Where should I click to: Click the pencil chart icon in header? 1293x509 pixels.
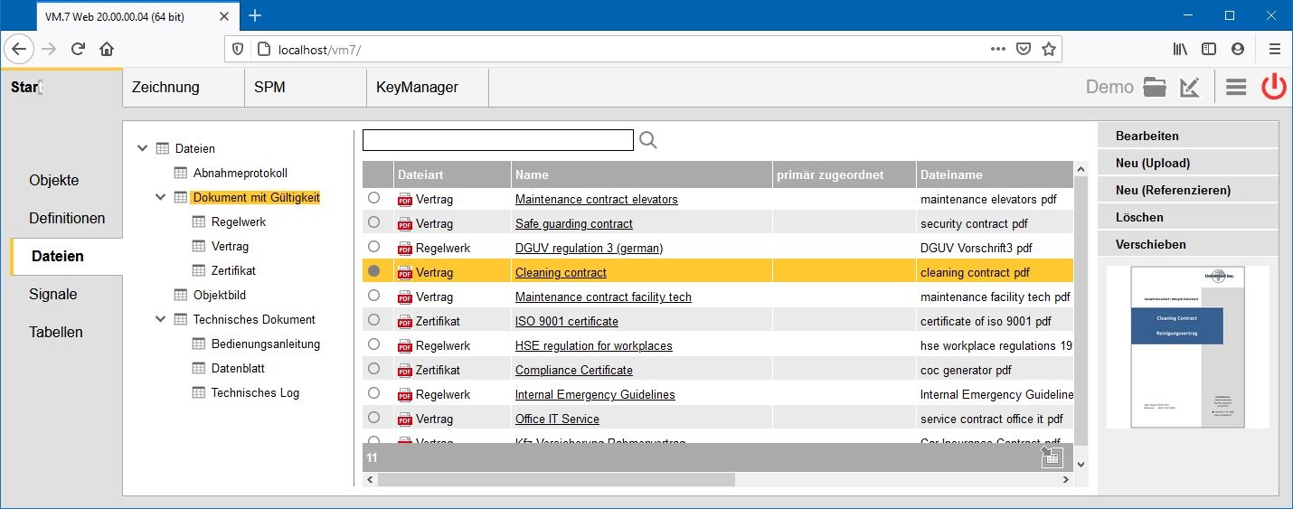(x=1190, y=87)
